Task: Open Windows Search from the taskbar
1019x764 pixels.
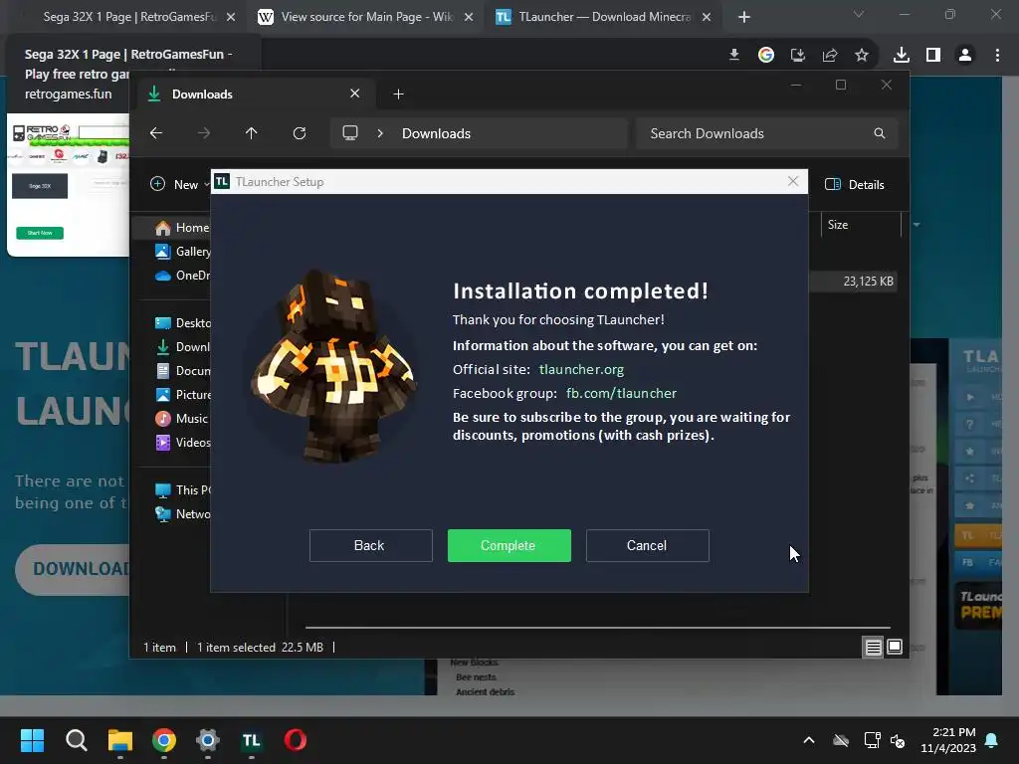Action: pyautogui.click(x=76, y=740)
